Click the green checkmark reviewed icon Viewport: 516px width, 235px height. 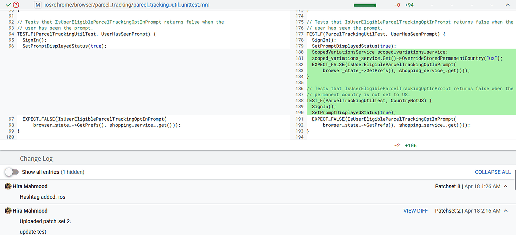pos(9,5)
